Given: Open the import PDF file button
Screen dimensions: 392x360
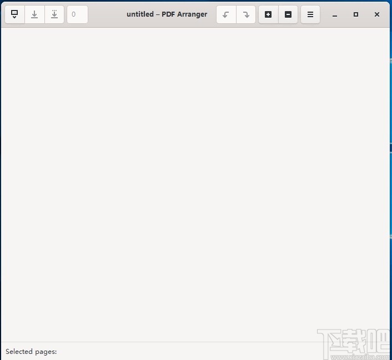Looking at the screenshot, I should pos(15,14).
